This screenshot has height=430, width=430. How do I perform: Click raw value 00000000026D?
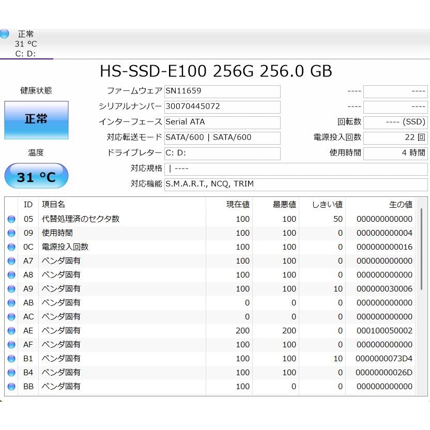tap(384, 373)
